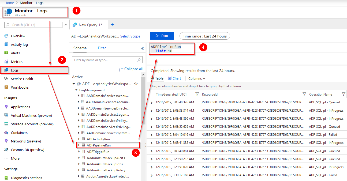
Task: Click the Metrics chart icon
Action: click(x=6, y=62)
